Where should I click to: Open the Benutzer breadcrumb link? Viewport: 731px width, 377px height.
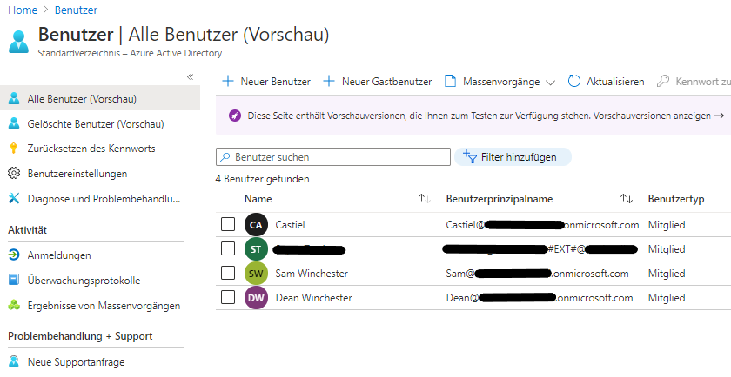76,10
